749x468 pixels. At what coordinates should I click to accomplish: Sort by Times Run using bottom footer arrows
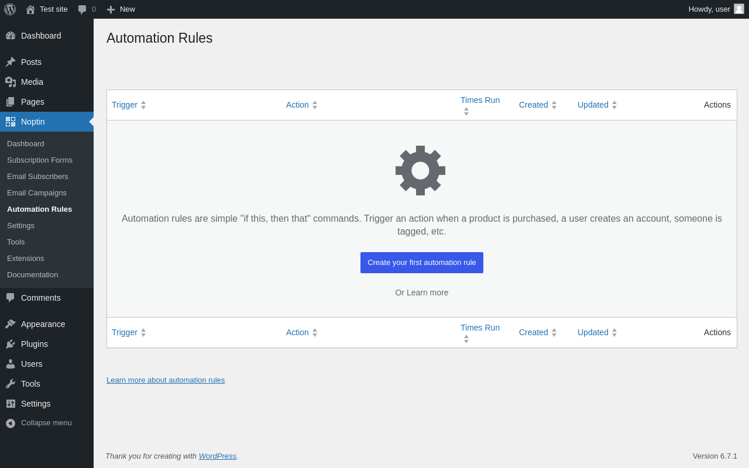click(466, 339)
